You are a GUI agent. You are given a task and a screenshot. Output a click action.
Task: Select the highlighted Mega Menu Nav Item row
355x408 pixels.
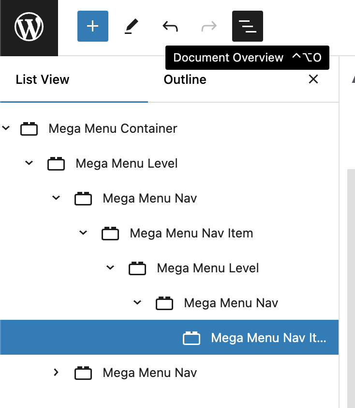tap(268, 338)
